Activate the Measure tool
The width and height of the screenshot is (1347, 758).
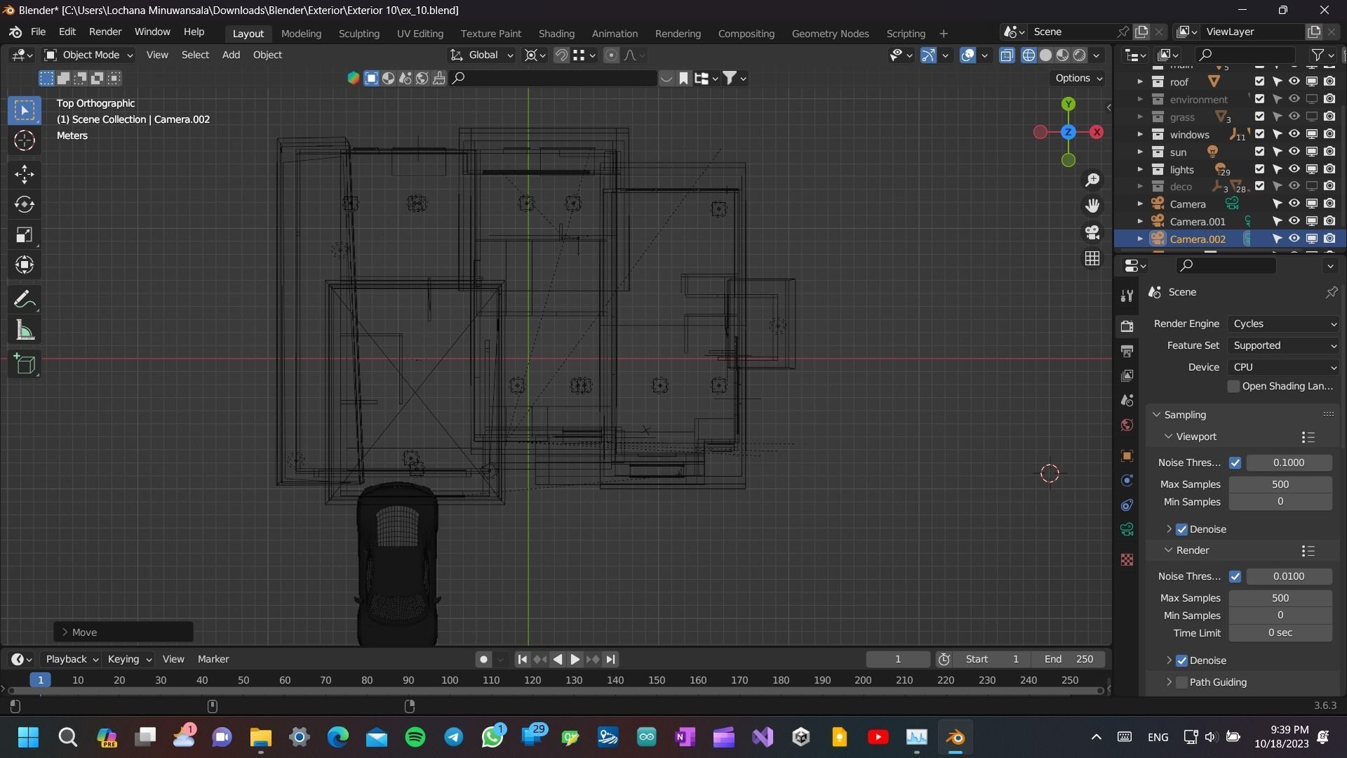(x=25, y=331)
